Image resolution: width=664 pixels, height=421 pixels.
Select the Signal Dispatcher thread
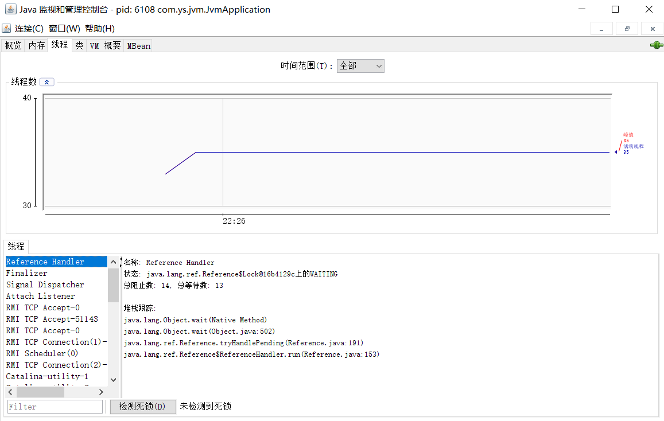tap(56, 284)
